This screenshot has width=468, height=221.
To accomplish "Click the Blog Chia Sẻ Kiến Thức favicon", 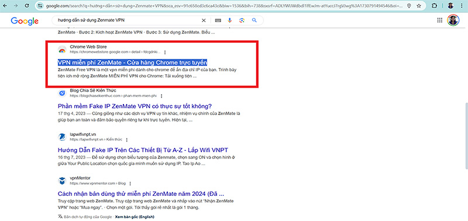I will (62, 94).
